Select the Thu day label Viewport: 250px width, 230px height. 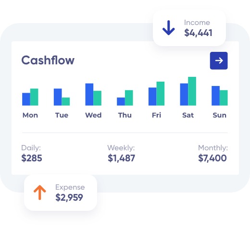click(125, 115)
